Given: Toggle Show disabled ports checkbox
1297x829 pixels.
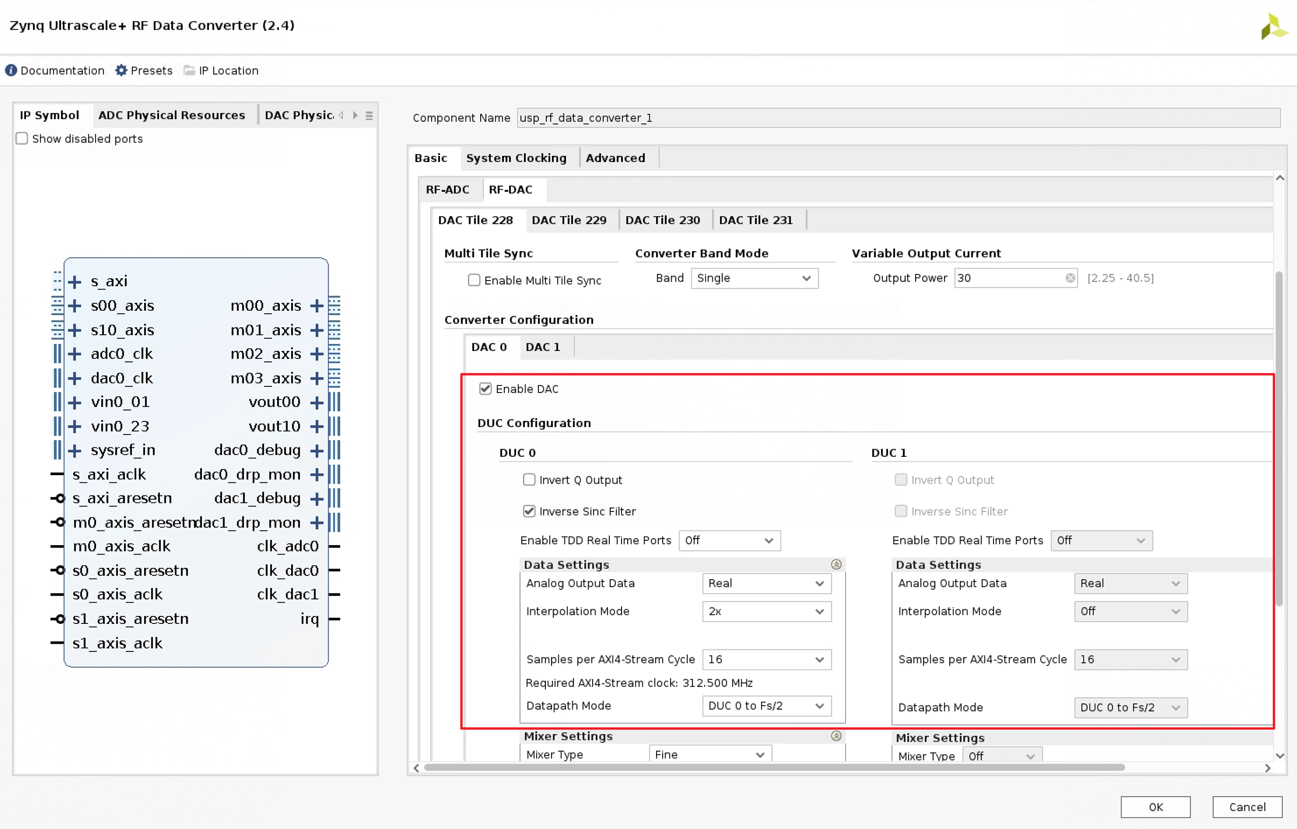Looking at the screenshot, I should click(22, 138).
